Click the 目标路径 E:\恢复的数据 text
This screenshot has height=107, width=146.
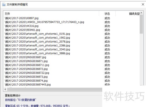pos(20,100)
